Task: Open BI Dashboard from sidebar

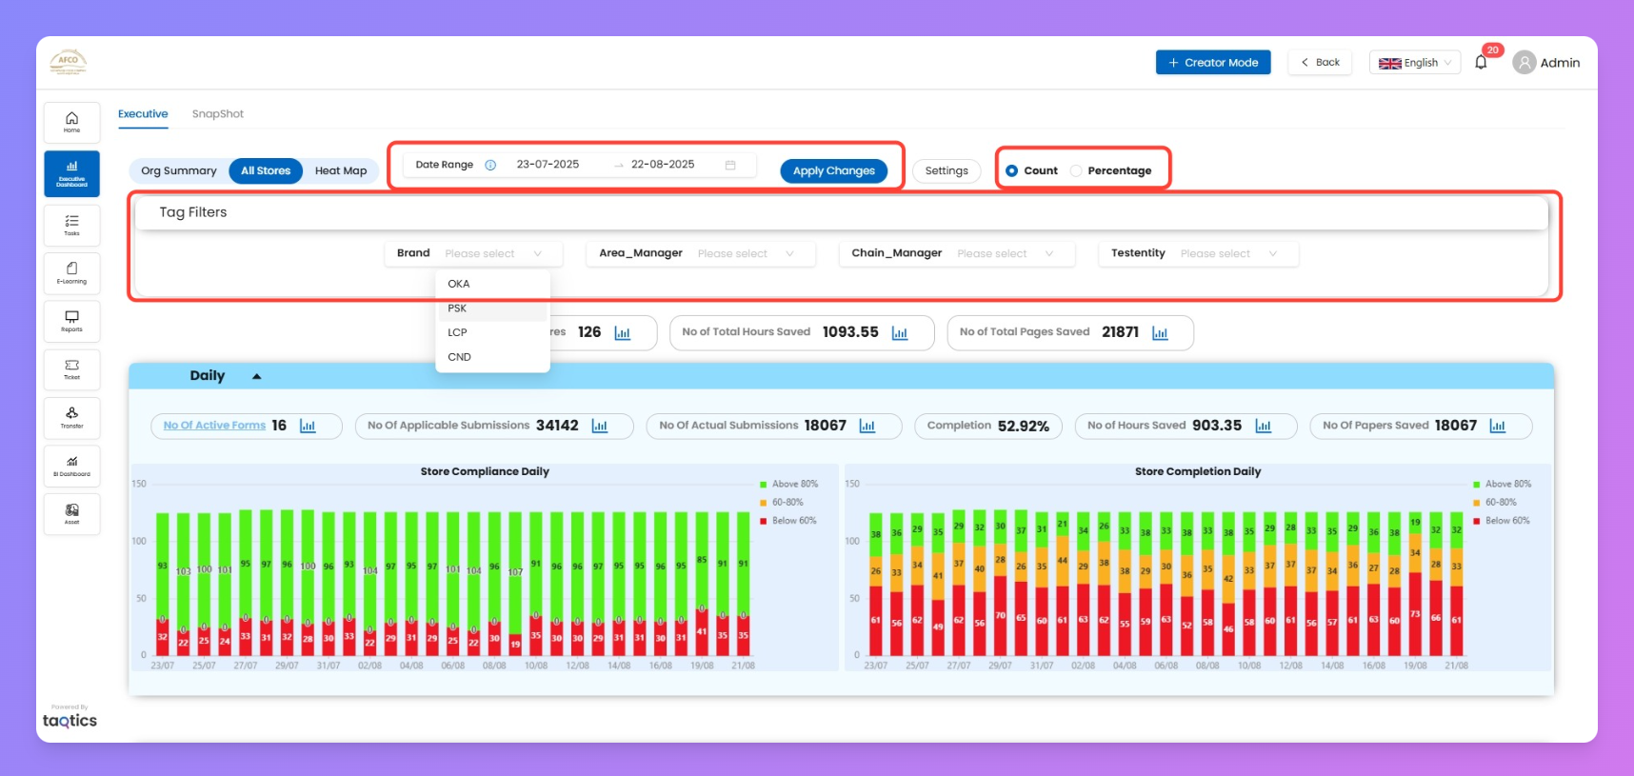Action: coord(71,466)
